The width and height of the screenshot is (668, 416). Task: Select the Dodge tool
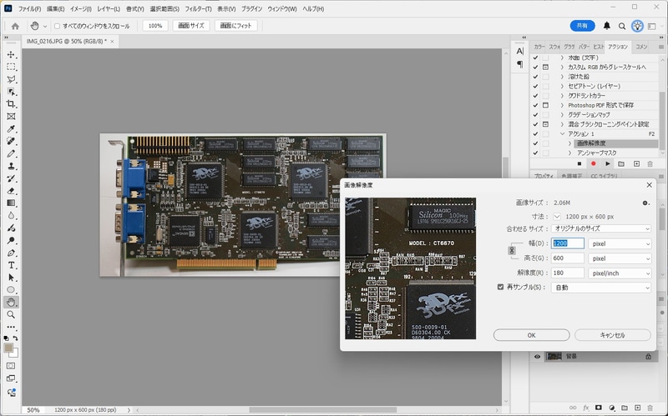pos(11,240)
